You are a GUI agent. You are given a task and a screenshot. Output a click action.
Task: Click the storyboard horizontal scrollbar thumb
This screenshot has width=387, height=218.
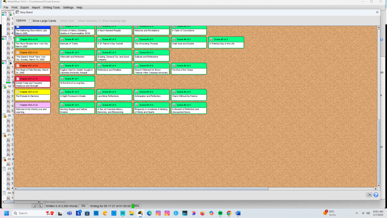(x=141, y=188)
